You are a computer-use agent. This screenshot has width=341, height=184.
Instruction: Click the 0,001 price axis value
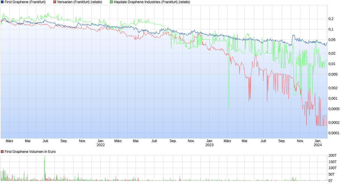point(333,99)
